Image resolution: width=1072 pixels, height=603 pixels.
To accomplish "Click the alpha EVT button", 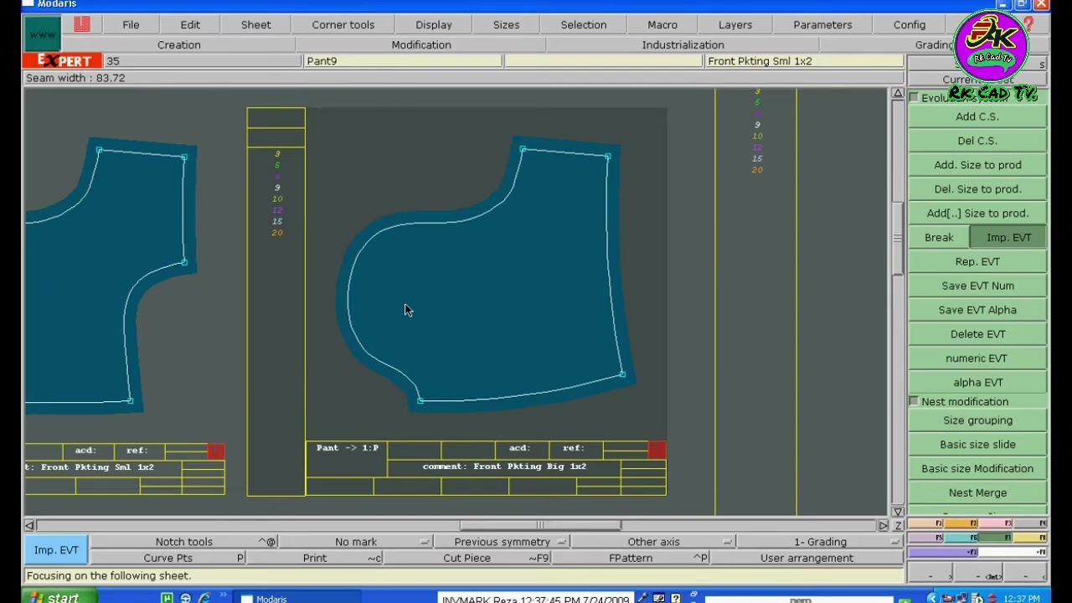I will coord(977,383).
